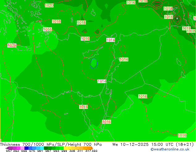Click the darkest green swatch in the legend
Image resolution: width=196 pixels, height=152 pixels.
point(46,148)
